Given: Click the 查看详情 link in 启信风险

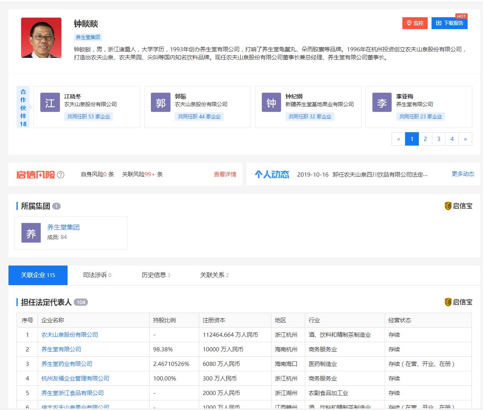Looking at the screenshot, I should 225,174.
